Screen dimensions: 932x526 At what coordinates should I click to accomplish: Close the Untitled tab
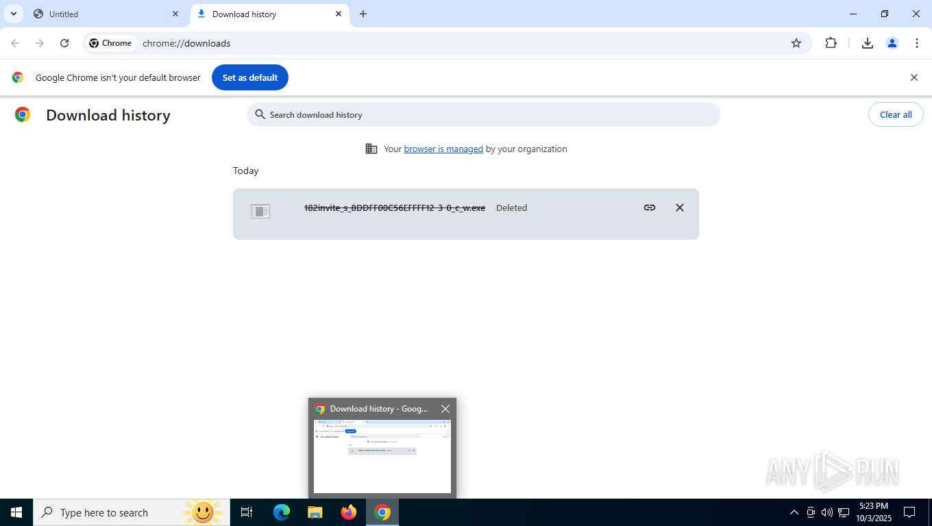[175, 14]
